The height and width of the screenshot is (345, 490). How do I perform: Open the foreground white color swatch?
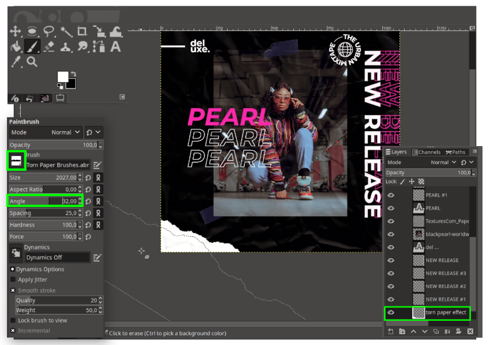click(62, 76)
